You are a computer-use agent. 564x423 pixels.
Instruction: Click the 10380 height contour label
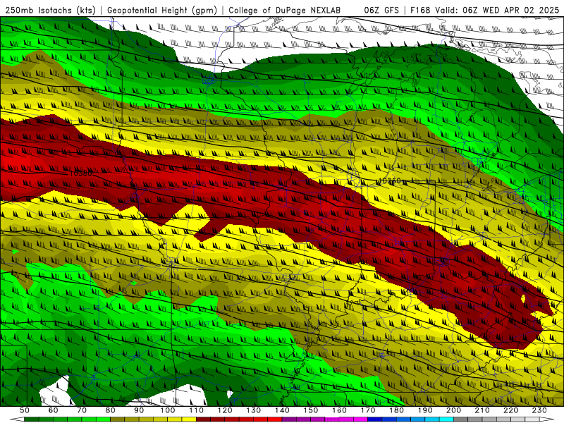80,173
